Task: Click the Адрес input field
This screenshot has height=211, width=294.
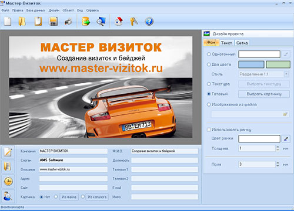Action: (73, 178)
